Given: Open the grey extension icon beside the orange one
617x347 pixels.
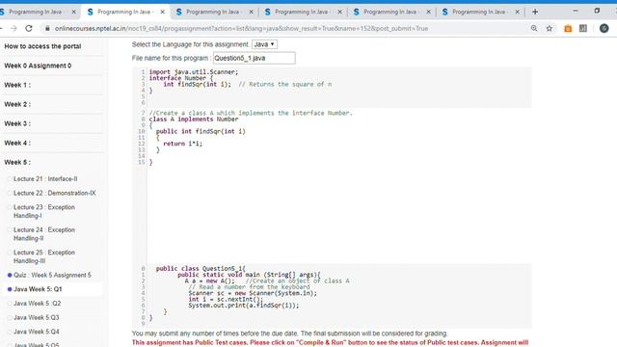Looking at the screenshot, I should [x=583, y=28].
